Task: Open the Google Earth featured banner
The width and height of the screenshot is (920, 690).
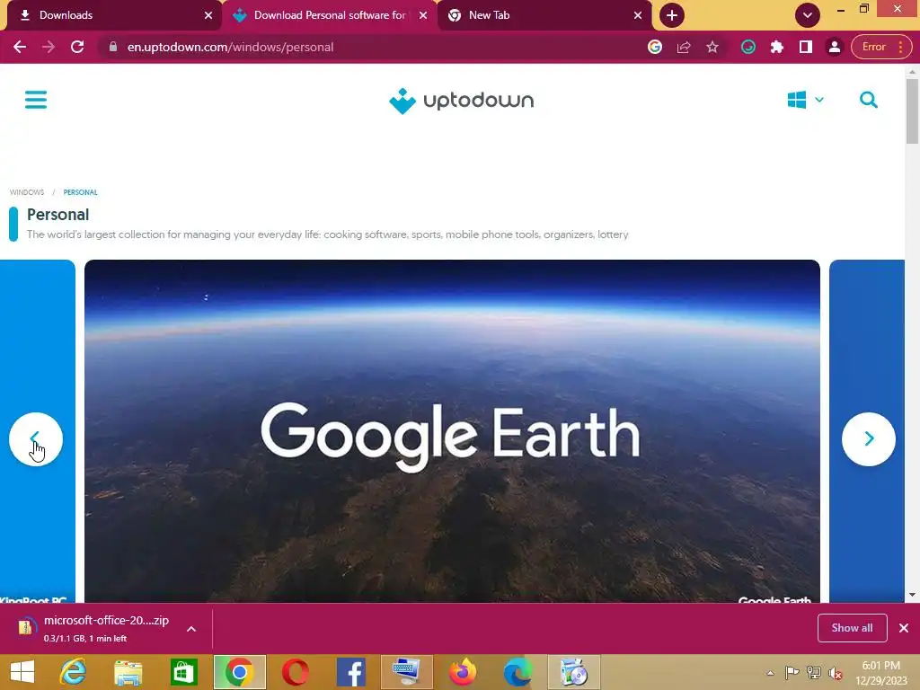Action: pos(452,431)
